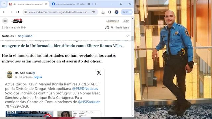
Task: Minimize the browser window
Action: (x=113, y=4)
